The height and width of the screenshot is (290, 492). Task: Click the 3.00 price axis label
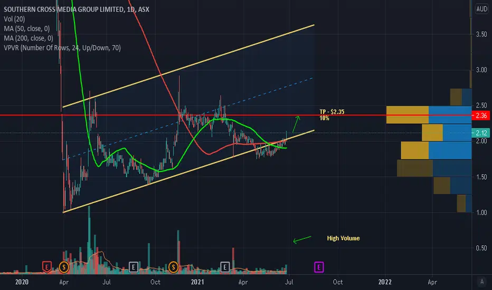click(x=481, y=70)
